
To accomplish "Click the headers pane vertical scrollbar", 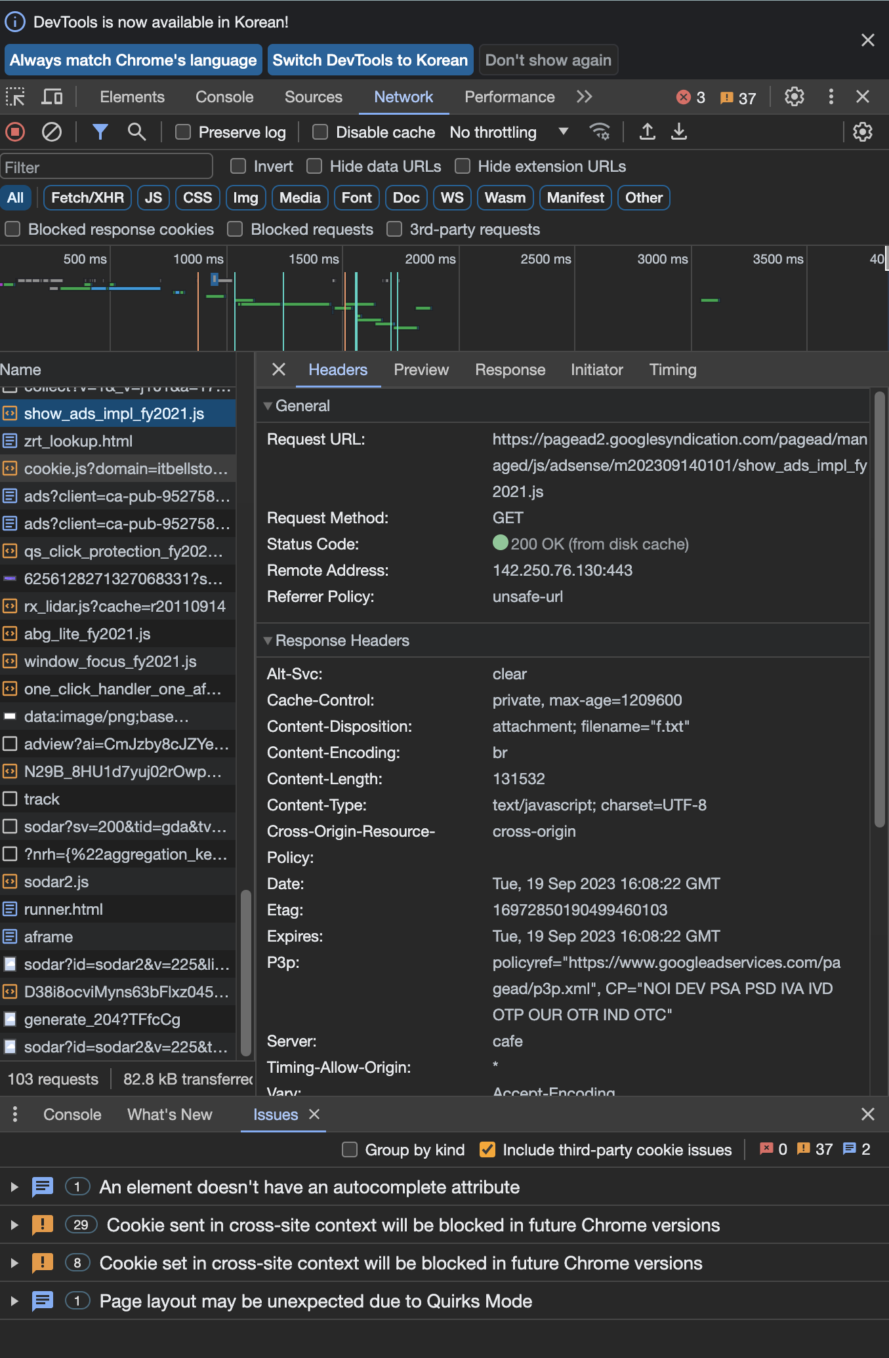I will (x=880, y=610).
